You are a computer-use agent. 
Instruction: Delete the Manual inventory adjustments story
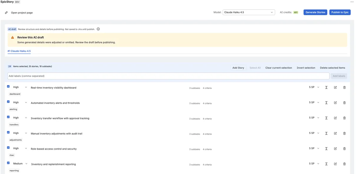(x=344, y=133)
